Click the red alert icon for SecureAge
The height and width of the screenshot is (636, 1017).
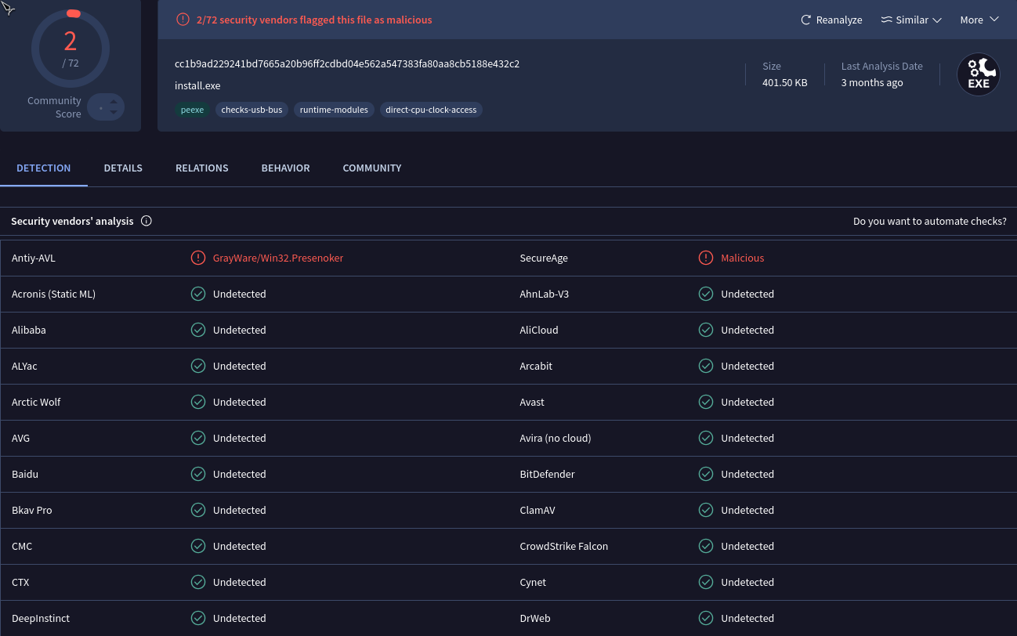tap(706, 258)
